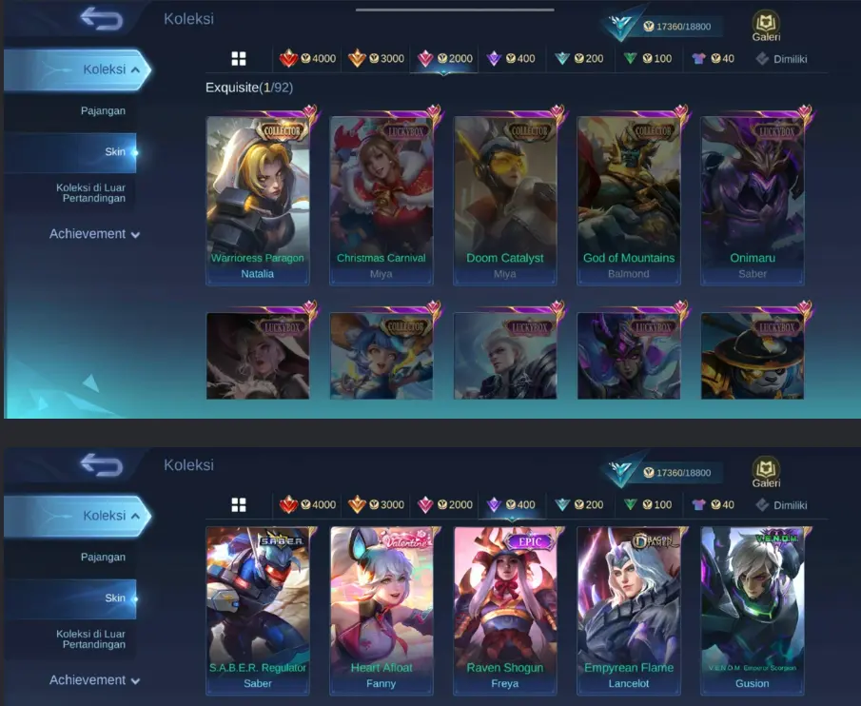This screenshot has height=706, width=861.
Task: Open Pajangan in the top sidebar
Action: [x=103, y=111]
